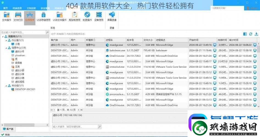Select the msedge.exe row audited 15:07:16
Image resolution: width=260 pixels, height=137 pixels.
tap(153, 100)
